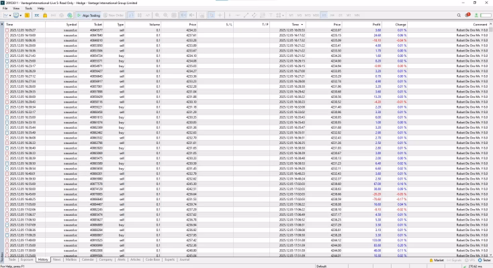Switch to the Trade tab

(12, 259)
